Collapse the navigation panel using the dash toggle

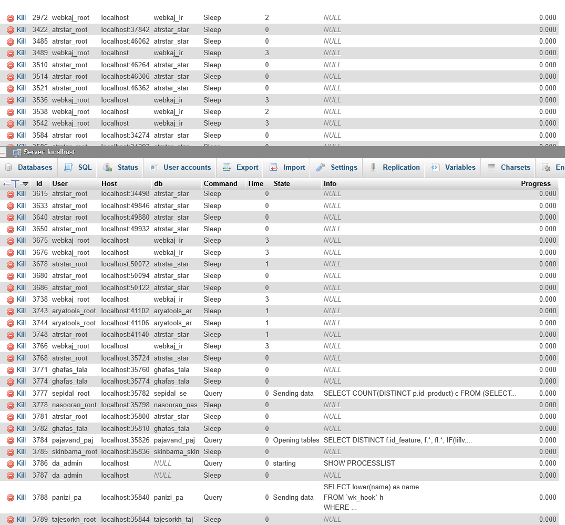click(3, 152)
